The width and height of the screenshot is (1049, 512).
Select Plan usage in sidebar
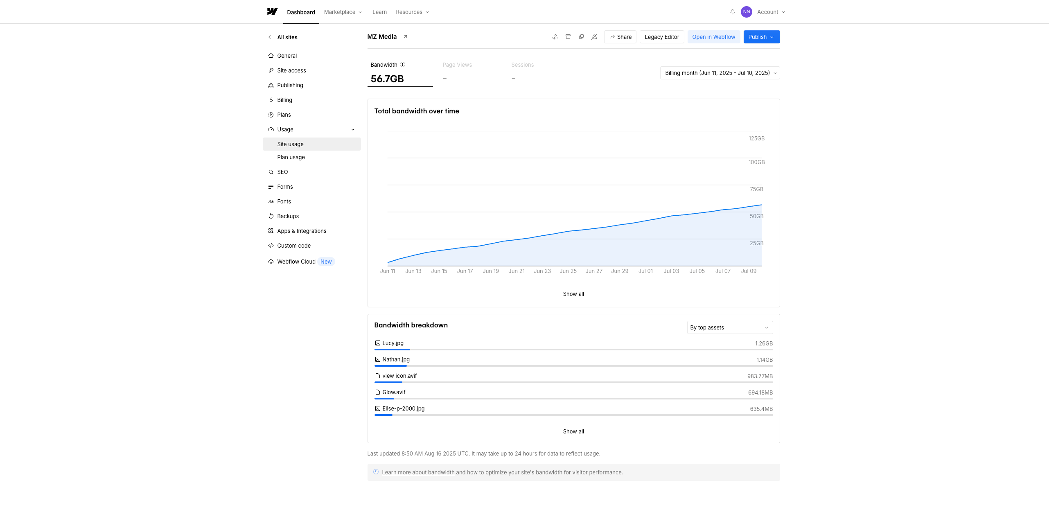click(291, 157)
